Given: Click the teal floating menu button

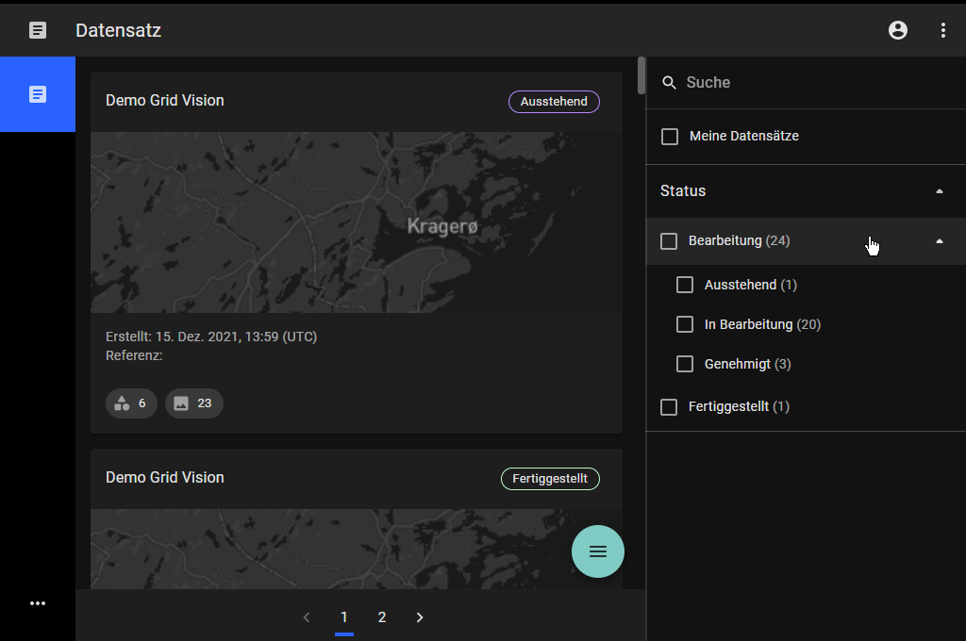Looking at the screenshot, I should click(597, 551).
